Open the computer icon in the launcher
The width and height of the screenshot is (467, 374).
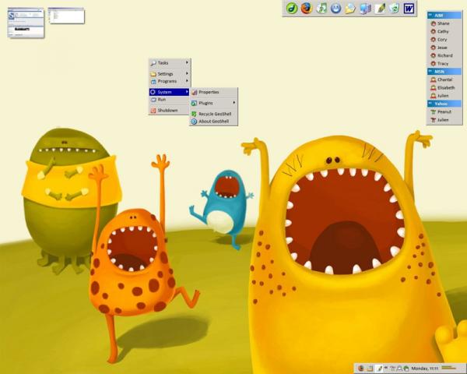coord(365,9)
